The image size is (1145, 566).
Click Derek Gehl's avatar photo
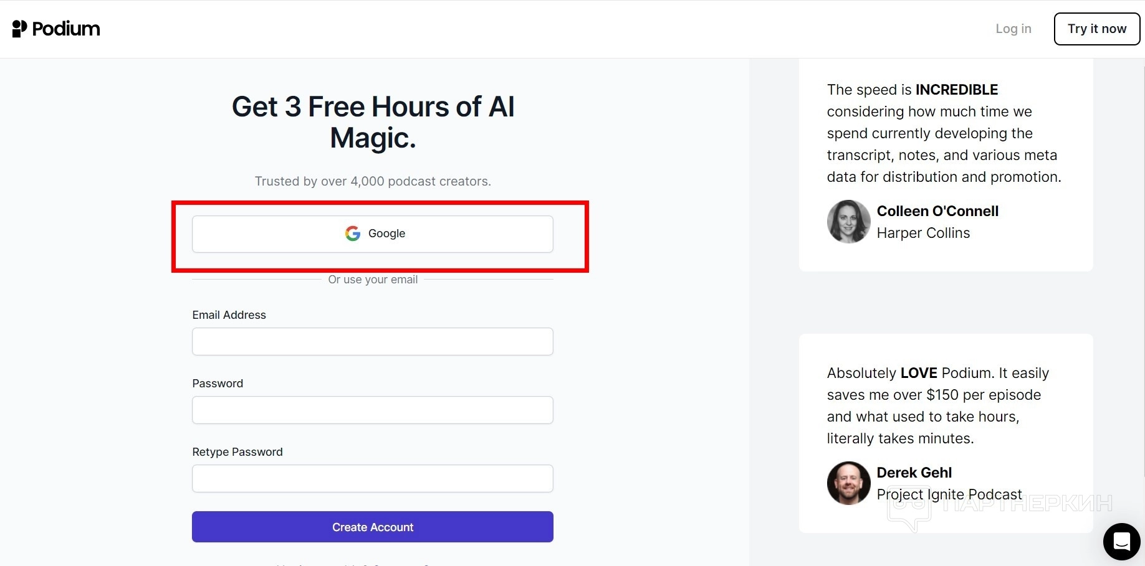[x=848, y=483]
